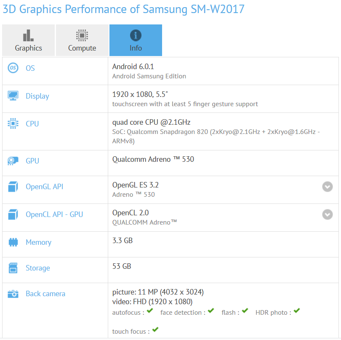Screen dimensions: 341x340
Task: Open the Compute tab
Action: click(82, 40)
